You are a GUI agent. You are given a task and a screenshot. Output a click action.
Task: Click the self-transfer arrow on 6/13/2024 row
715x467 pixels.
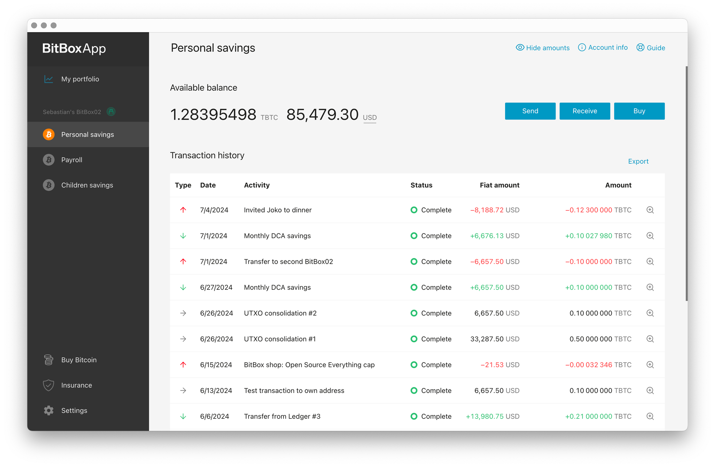pyautogui.click(x=183, y=391)
